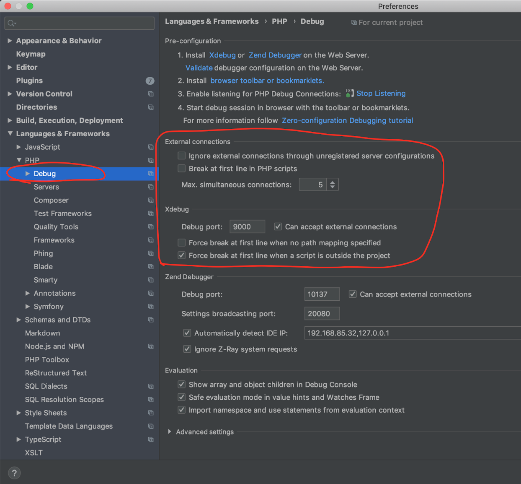Click project-level icon next to Version Control
Screen dimensions: 521x484
(x=151, y=94)
